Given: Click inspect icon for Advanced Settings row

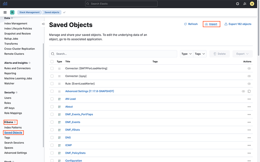Looking at the screenshot, I should pyautogui.click(x=249, y=91).
